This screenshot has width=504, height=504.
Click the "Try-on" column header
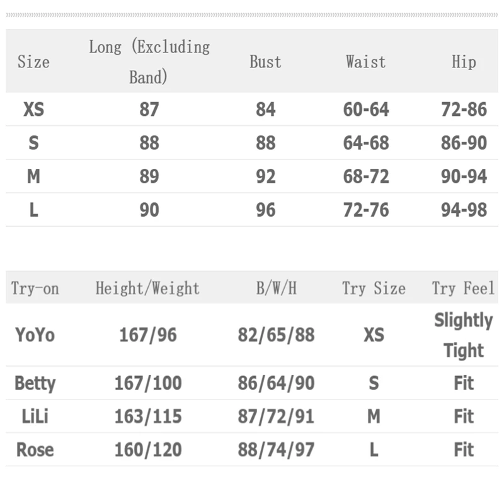pyautogui.click(x=35, y=289)
